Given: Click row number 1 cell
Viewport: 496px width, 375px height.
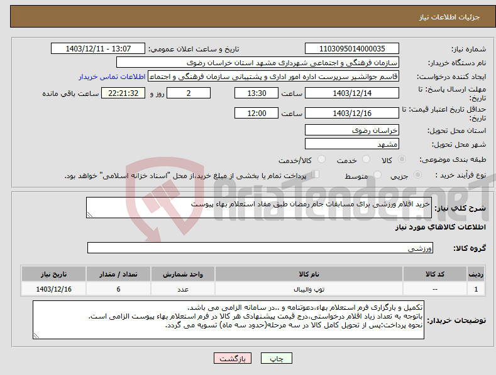Looking at the screenshot, I should [x=476, y=289].
